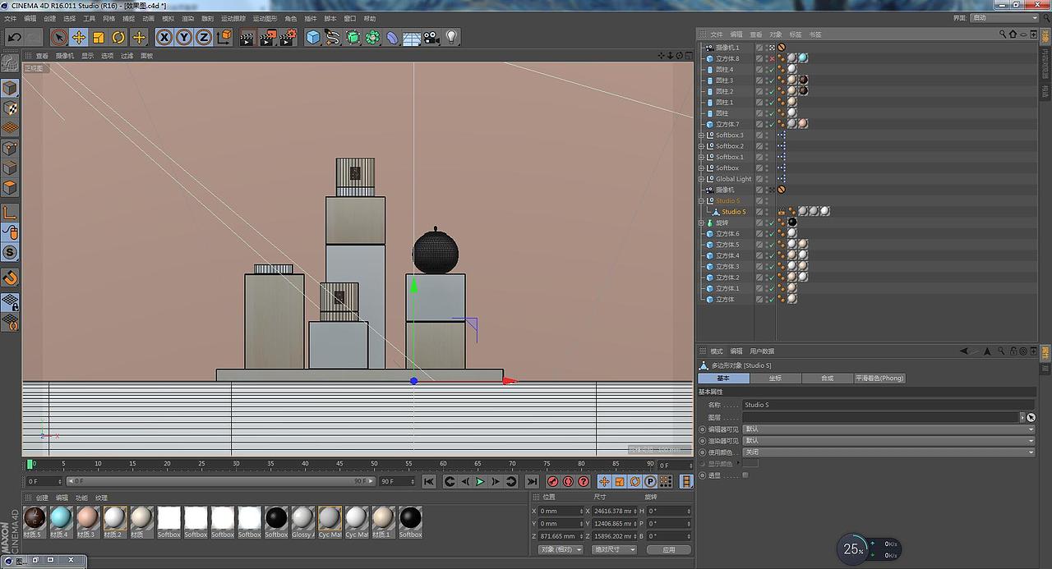Open the 渲染器可见 dropdown

(x=888, y=440)
